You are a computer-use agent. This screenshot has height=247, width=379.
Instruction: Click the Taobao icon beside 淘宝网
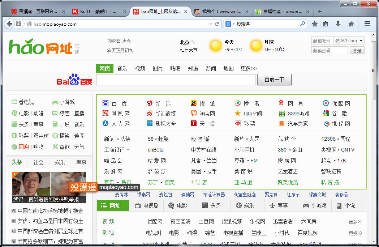pyautogui.click(x=194, y=113)
